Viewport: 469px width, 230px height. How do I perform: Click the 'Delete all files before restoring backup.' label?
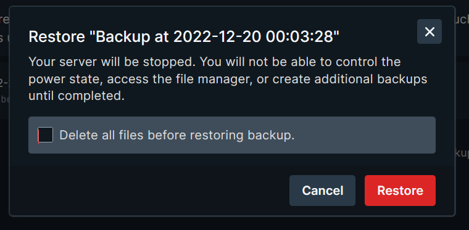point(176,135)
